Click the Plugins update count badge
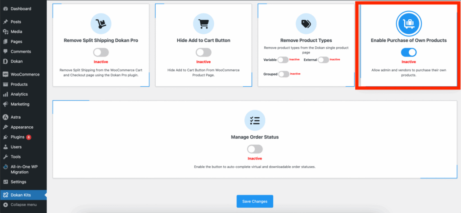 [28, 137]
